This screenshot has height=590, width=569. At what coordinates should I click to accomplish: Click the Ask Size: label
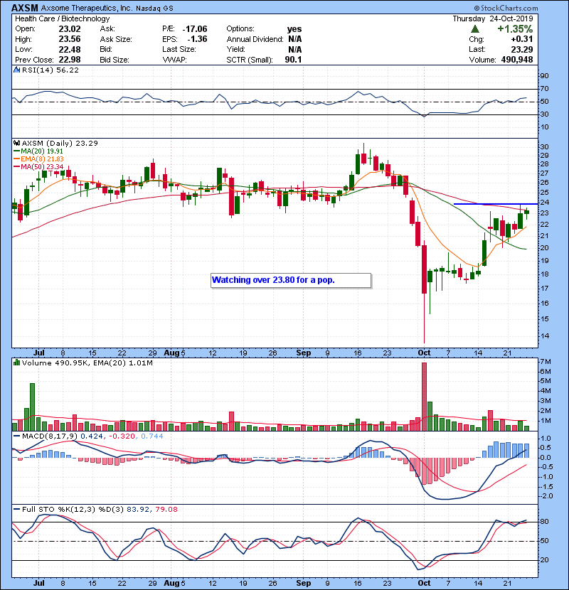coord(116,39)
